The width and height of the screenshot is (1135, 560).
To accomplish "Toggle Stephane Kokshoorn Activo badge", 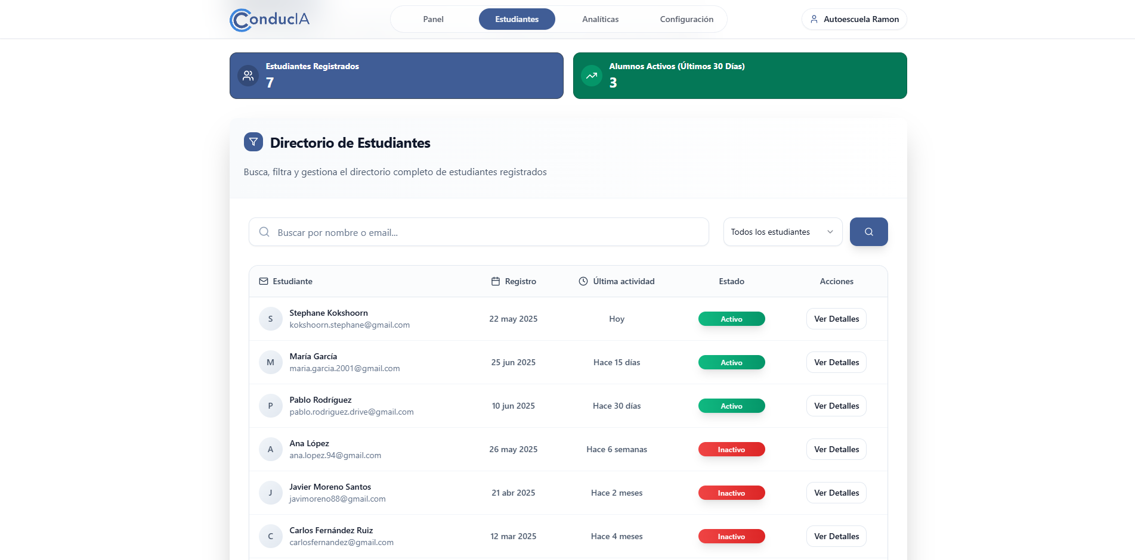I will click(731, 319).
